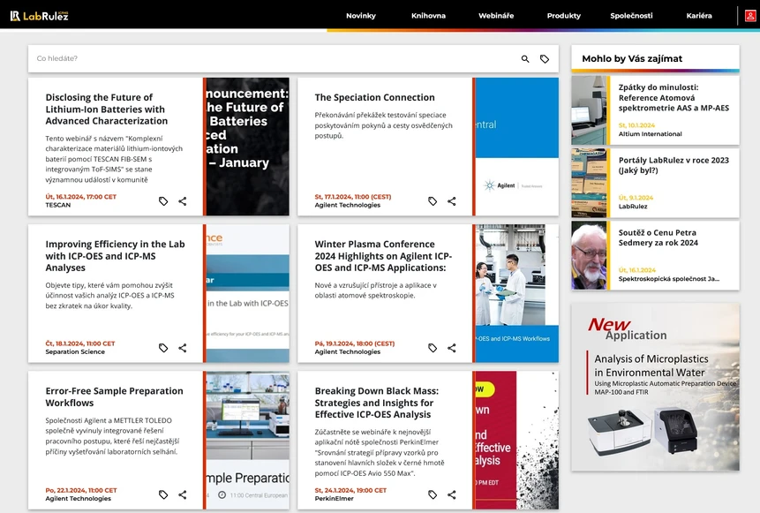
Task: Open Breaking Down Black Mass thumbnail image
Action: pos(516,441)
